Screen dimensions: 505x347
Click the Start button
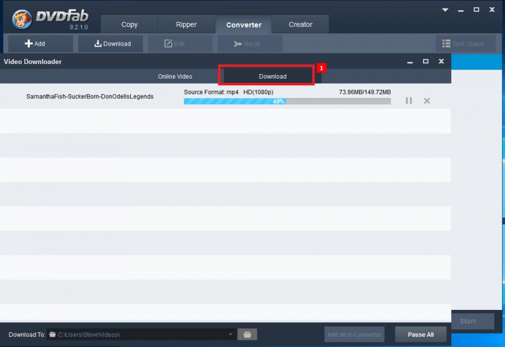472,321
